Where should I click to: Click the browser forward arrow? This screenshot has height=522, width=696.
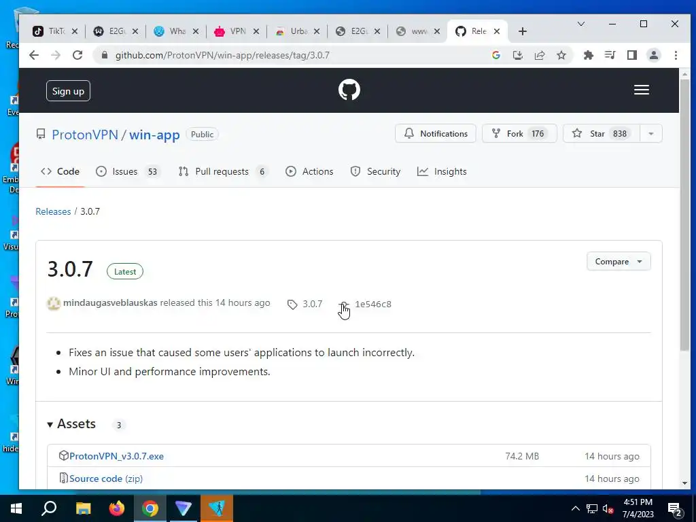[x=56, y=55]
